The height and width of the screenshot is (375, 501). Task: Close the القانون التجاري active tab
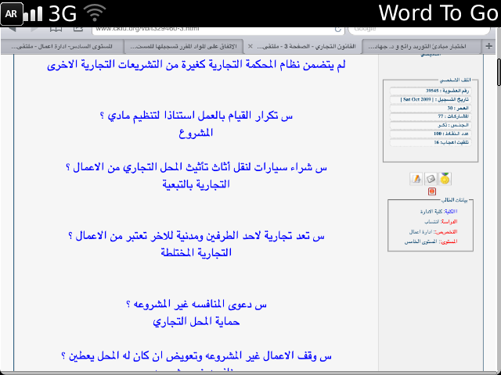tap(250, 47)
